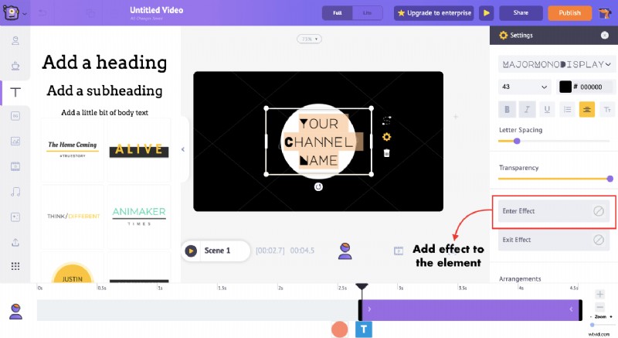Viewport: 618px width, 338px height.
Task: Click the Publish button
Action: (569, 13)
